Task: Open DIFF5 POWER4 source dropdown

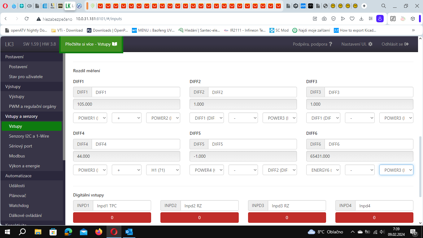Action: [207, 170]
